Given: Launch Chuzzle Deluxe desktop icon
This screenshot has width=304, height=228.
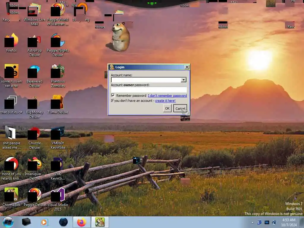Looking at the screenshot, I should point(34,138).
